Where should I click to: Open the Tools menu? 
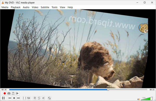coord(54,7)
